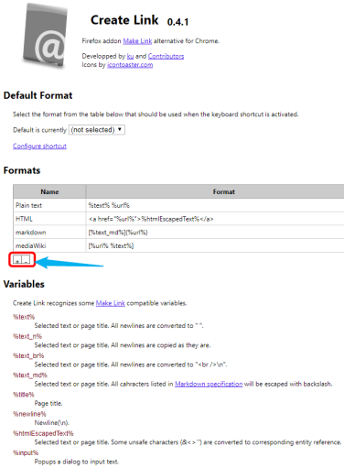Click the Create Link title text

pyautogui.click(x=124, y=20)
